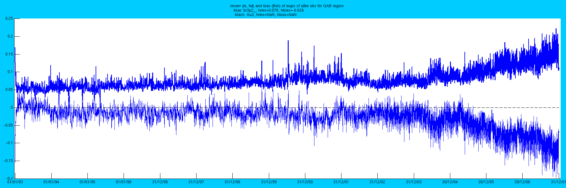The height and width of the screenshot is (188, 566).
Task: Click the y-axis label 0.2
Action: pyautogui.click(x=10, y=36)
